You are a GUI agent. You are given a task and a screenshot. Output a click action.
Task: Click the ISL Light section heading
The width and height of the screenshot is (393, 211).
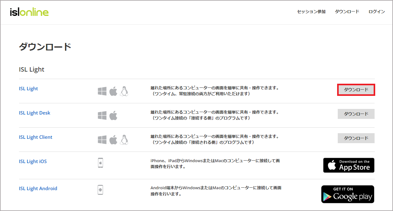click(32, 69)
